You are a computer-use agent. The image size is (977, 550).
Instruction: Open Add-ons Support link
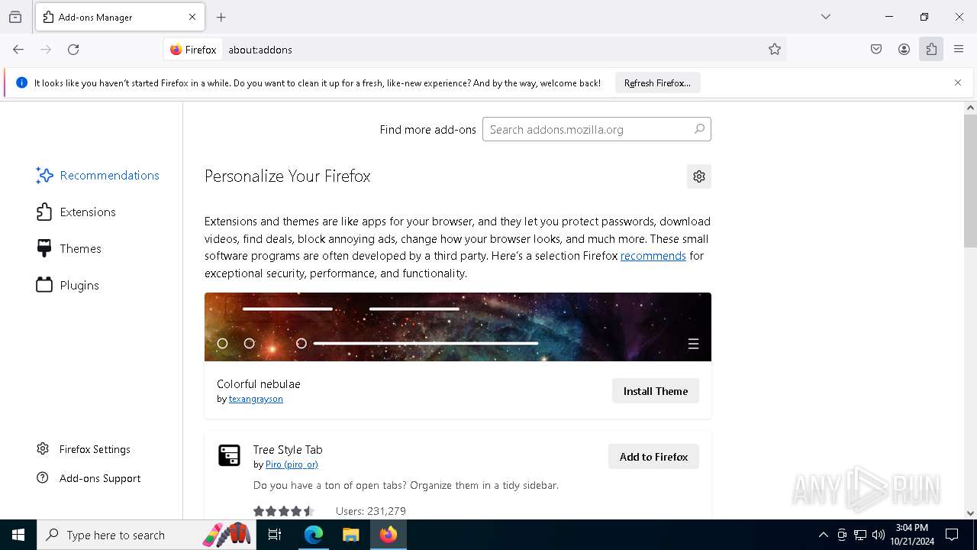pyautogui.click(x=89, y=478)
